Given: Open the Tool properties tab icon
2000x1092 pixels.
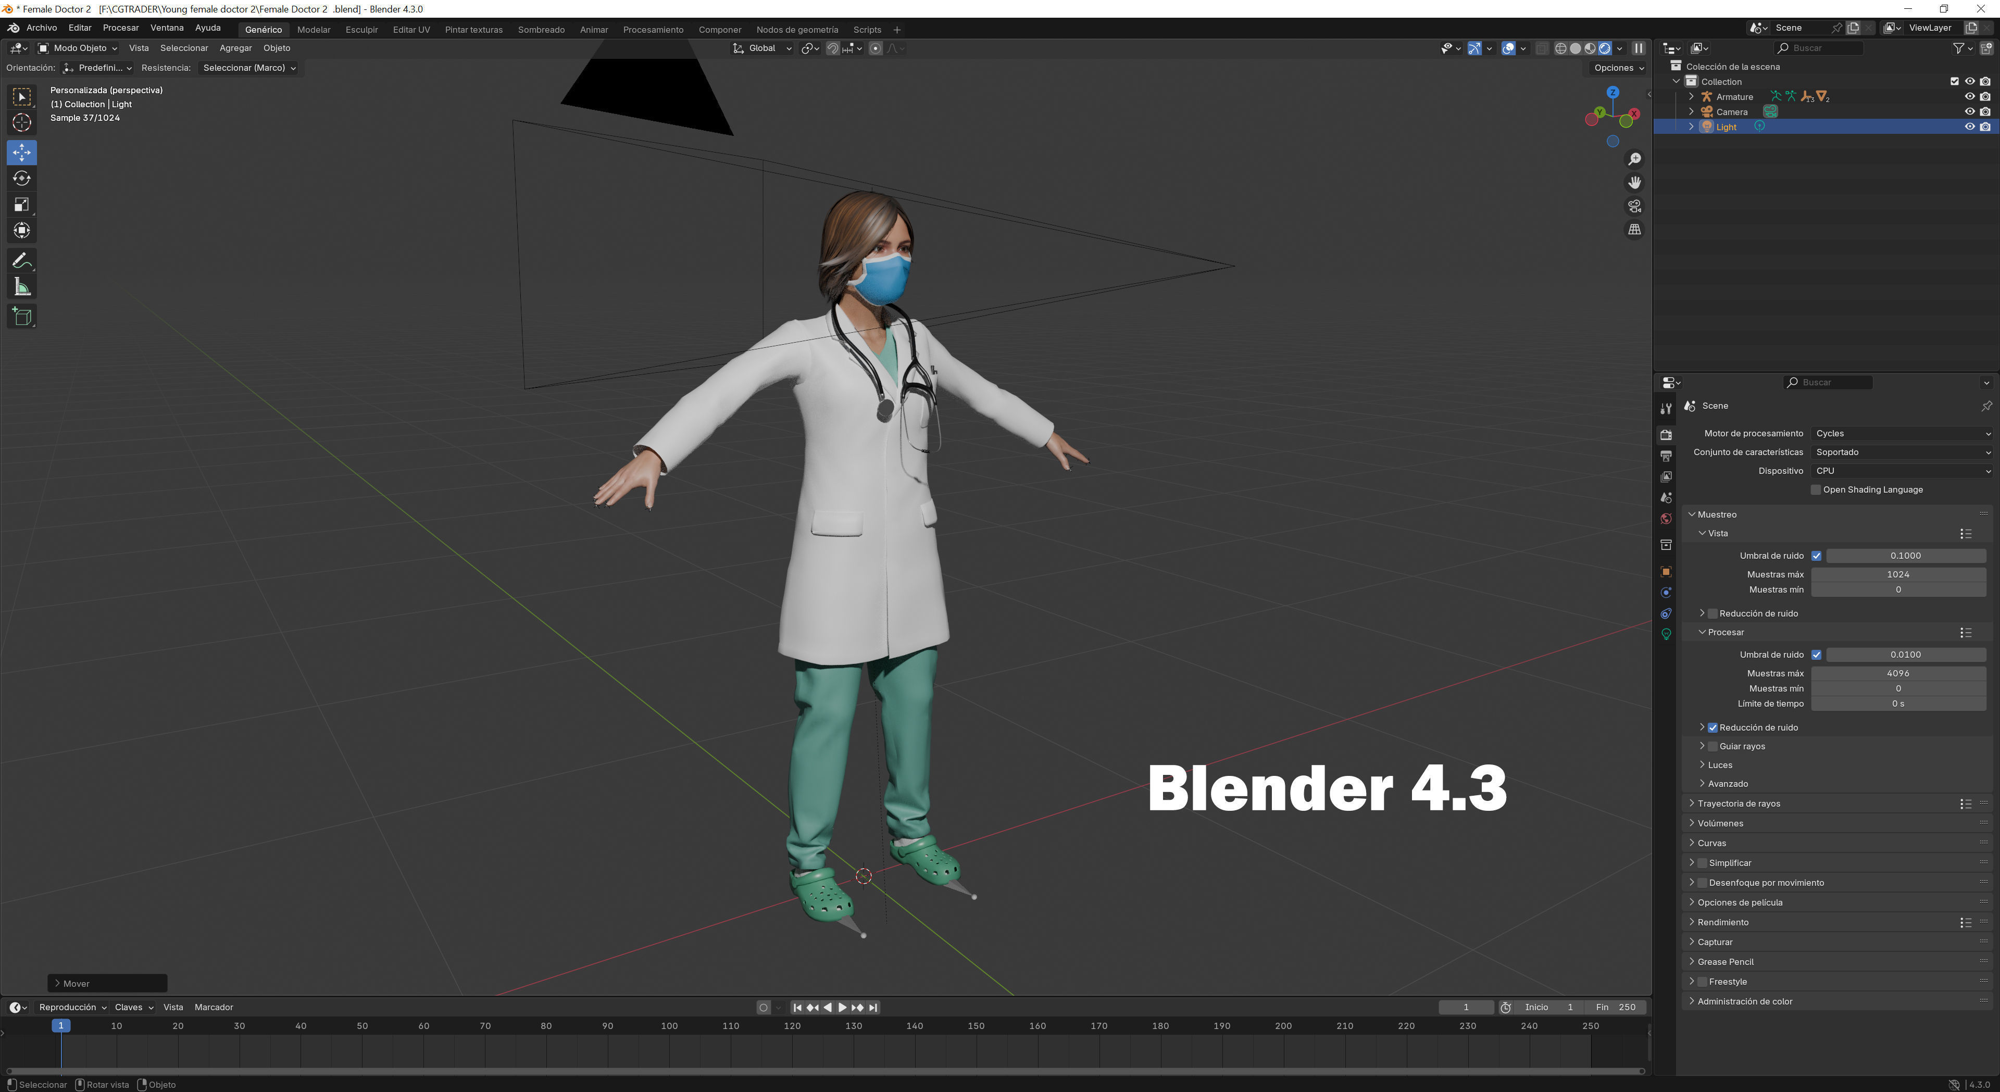Looking at the screenshot, I should (1666, 408).
